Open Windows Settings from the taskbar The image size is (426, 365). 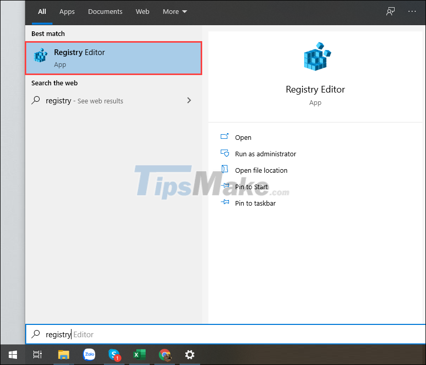pyautogui.click(x=189, y=355)
